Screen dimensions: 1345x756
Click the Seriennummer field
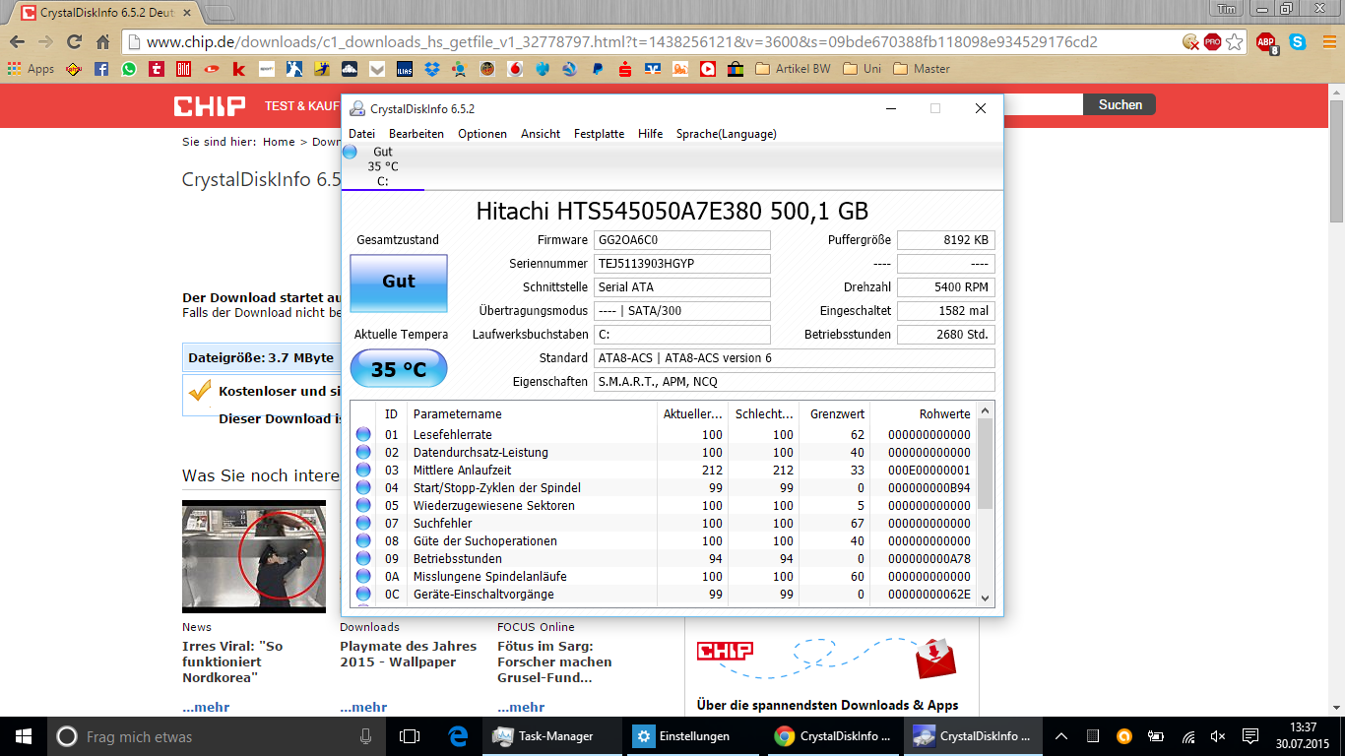(x=682, y=264)
